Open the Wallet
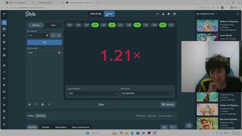 (x=109, y=14)
